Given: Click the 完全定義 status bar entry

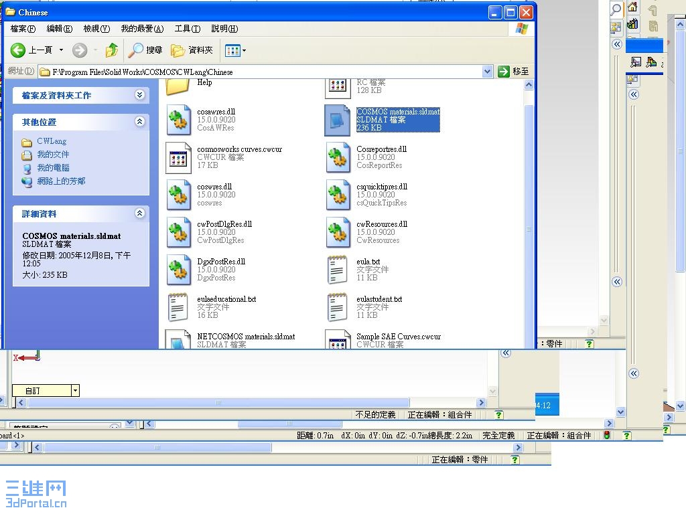Looking at the screenshot, I should pyautogui.click(x=498, y=435).
